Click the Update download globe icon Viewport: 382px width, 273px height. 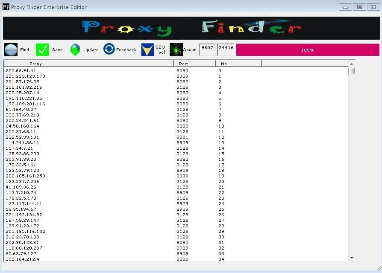(75, 49)
